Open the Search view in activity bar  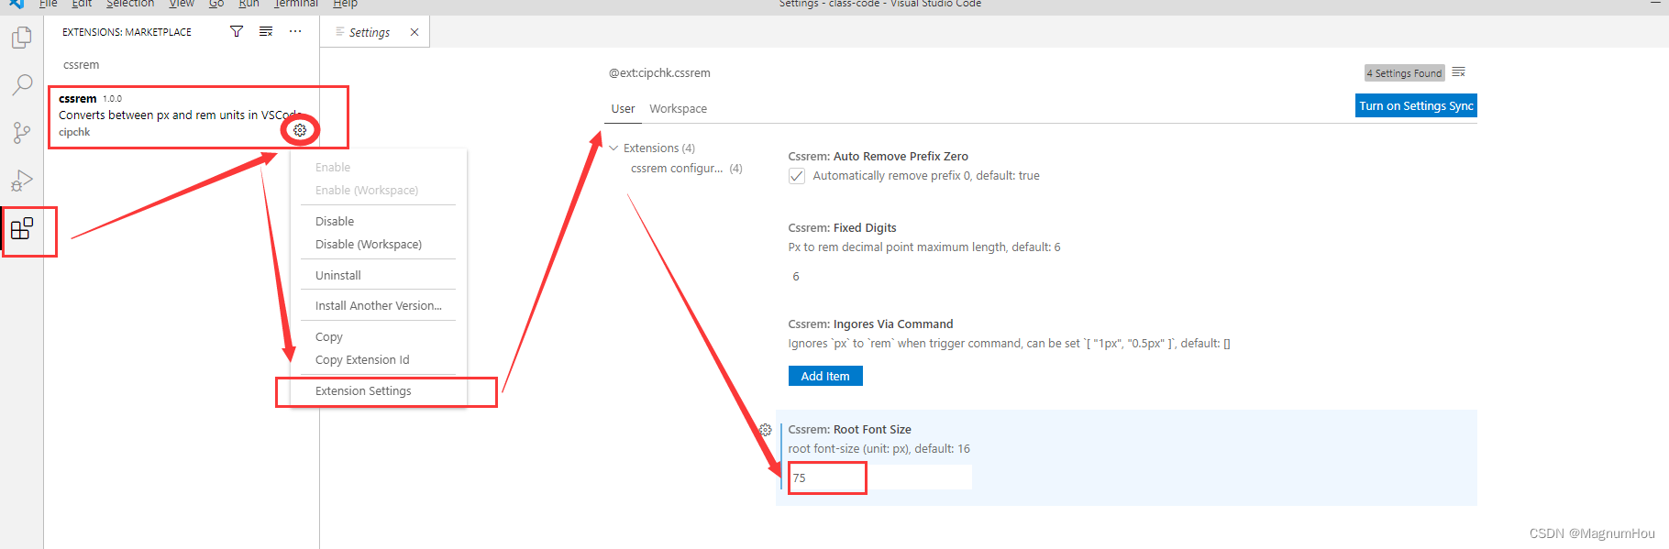[x=22, y=85]
